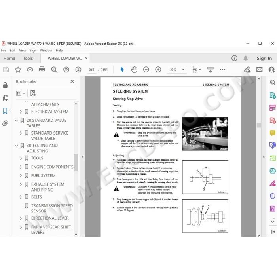
Task: Click the Save file icon
Action: (x=6, y=70)
